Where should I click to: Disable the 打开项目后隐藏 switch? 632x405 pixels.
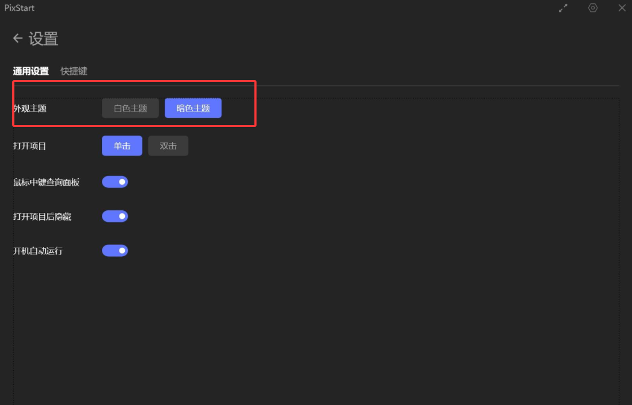point(115,216)
